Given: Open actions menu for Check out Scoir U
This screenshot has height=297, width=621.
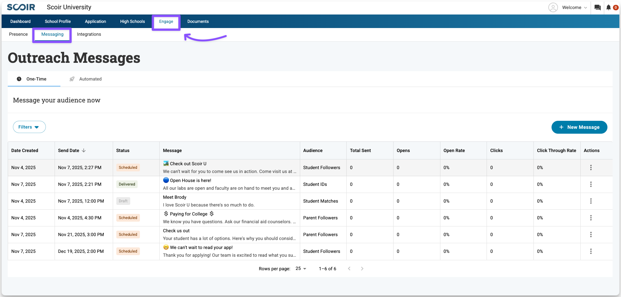Looking at the screenshot, I should click(x=591, y=168).
